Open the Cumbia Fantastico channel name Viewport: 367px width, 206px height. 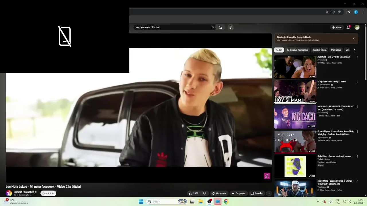click(x=24, y=192)
